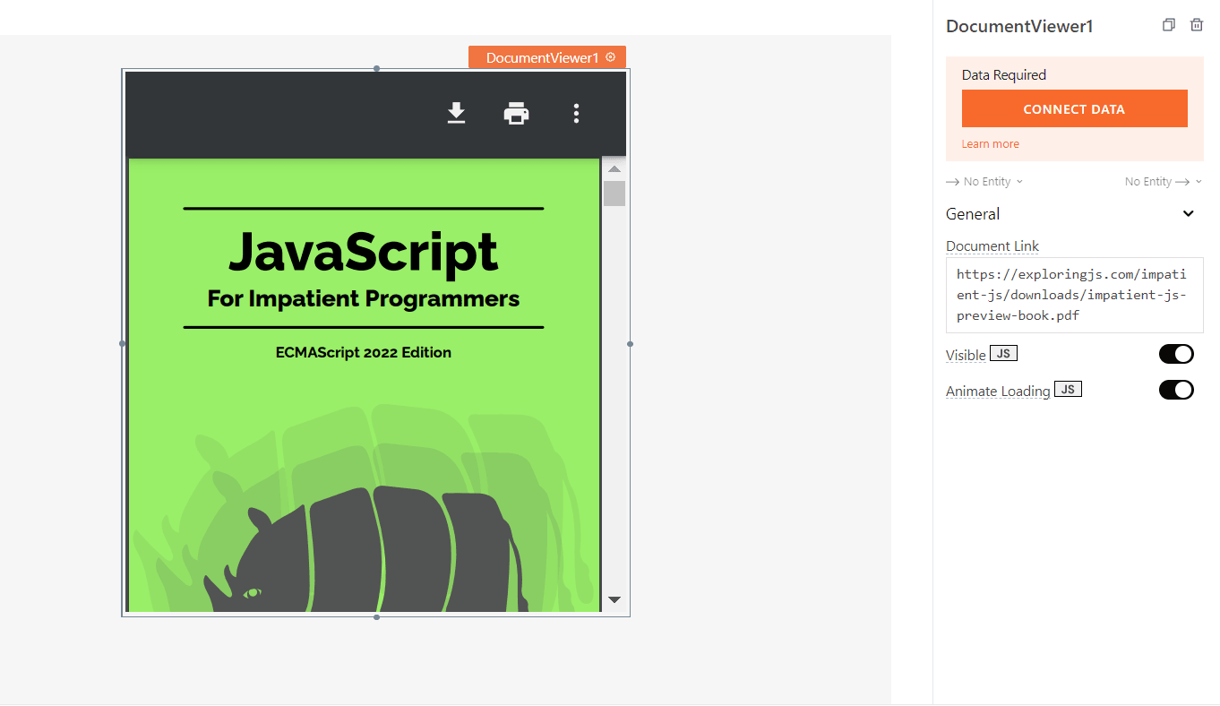
Task: Follow the Learn more link
Action: click(x=990, y=144)
